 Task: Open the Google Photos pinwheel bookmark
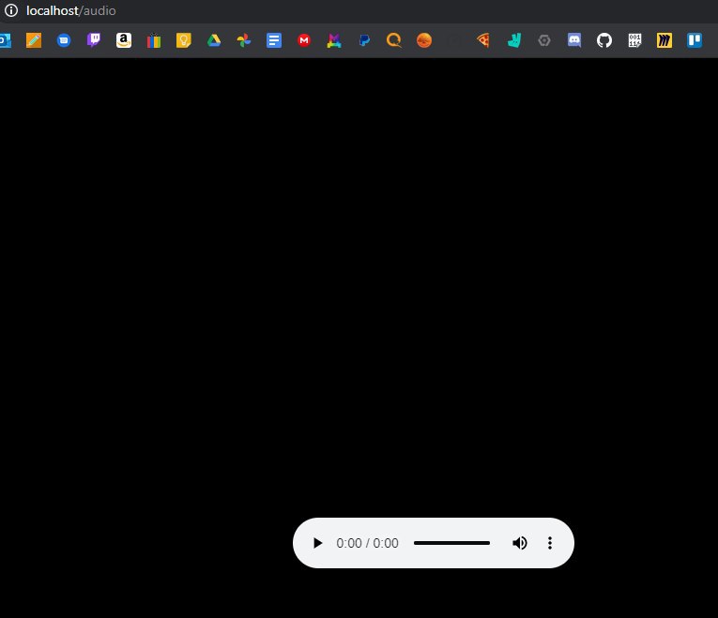pyautogui.click(x=244, y=40)
